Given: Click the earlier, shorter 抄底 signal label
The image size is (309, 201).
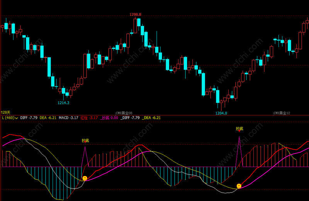Looking at the screenshot, I should pos(85,140).
